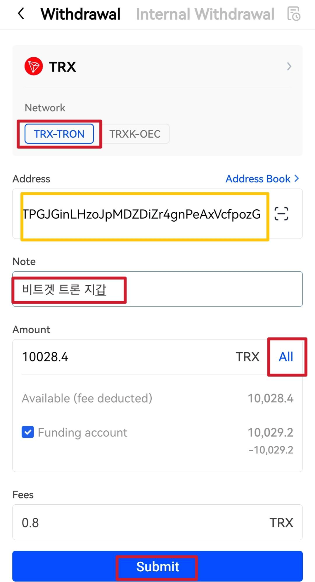Focus the Note input field
The image size is (315, 582).
pos(157,289)
